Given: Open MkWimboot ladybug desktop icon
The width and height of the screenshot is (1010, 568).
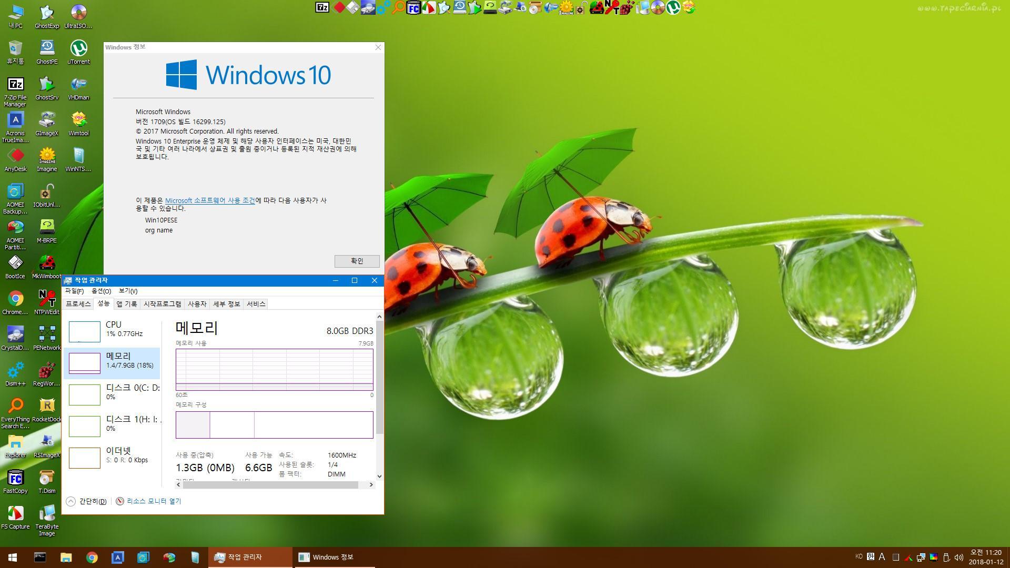Looking at the screenshot, I should pos(47,267).
